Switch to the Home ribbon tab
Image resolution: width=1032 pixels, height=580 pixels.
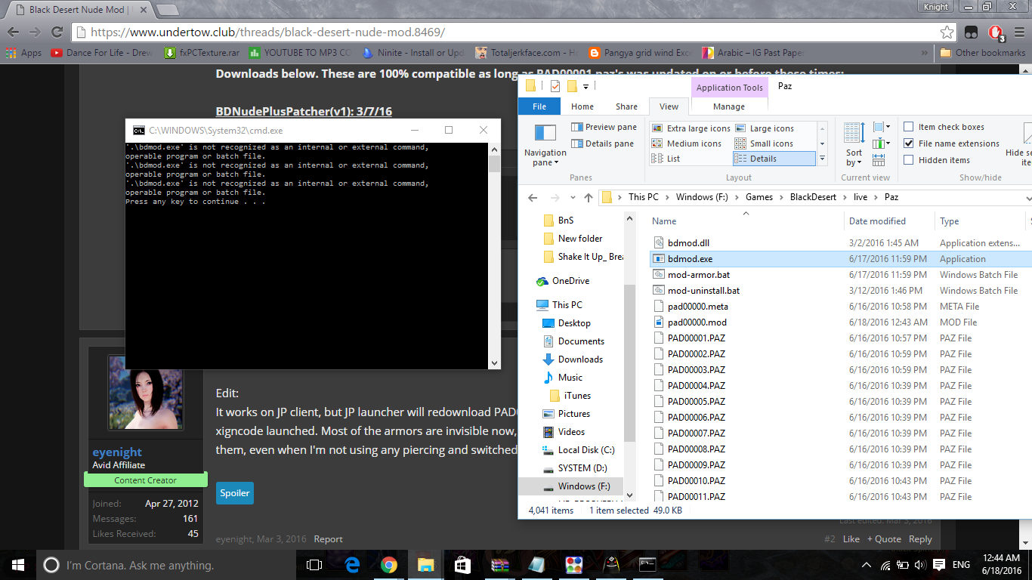pos(582,106)
